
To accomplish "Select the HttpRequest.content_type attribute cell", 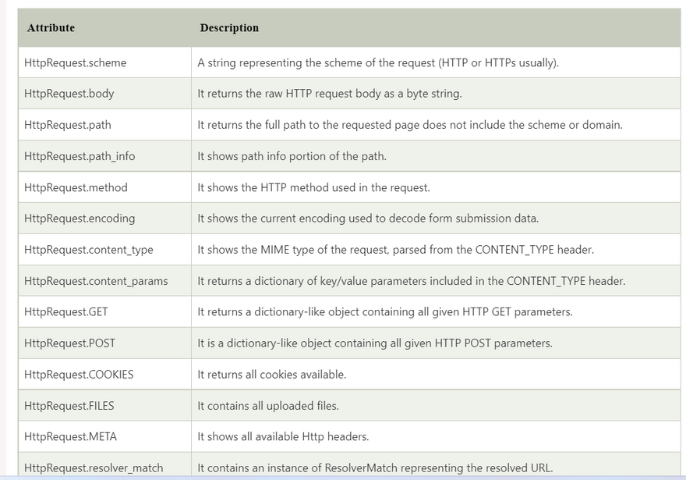I will 89,250.
